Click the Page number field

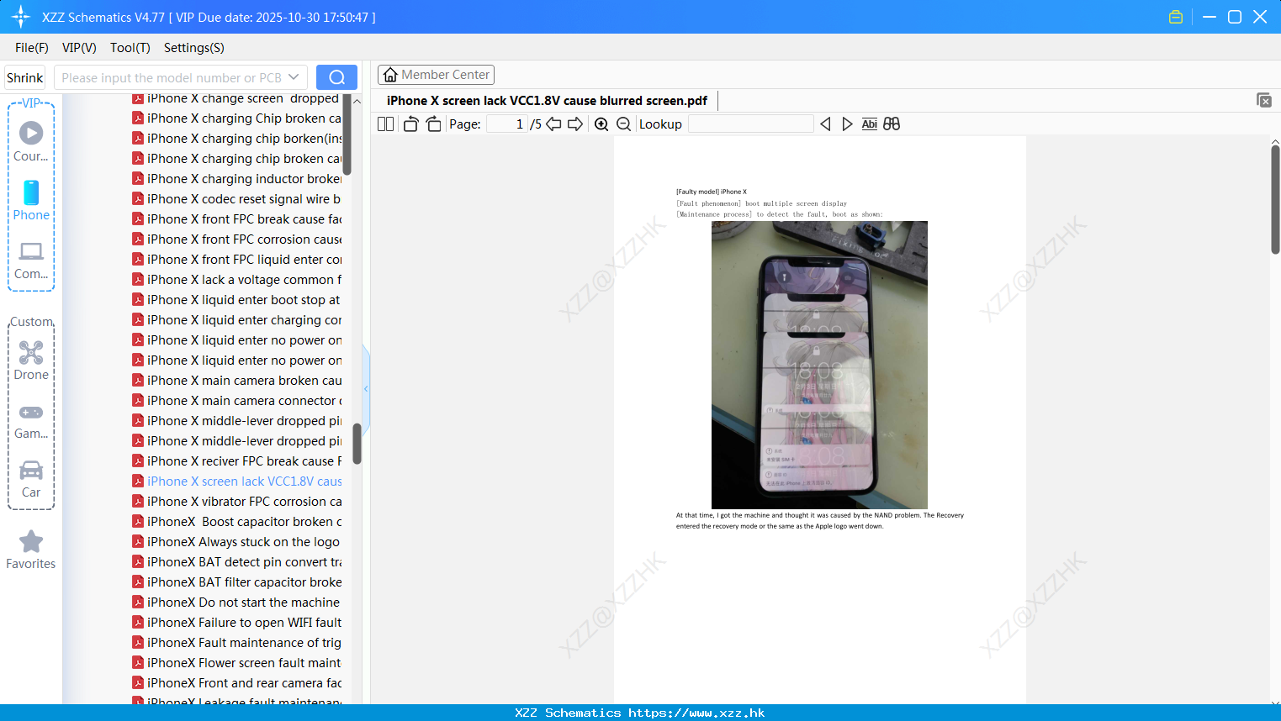pyautogui.click(x=507, y=124)
